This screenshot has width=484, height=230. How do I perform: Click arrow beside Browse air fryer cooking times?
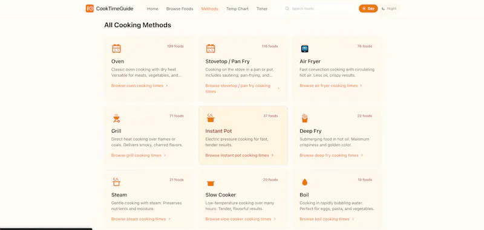tap(361, 86)
